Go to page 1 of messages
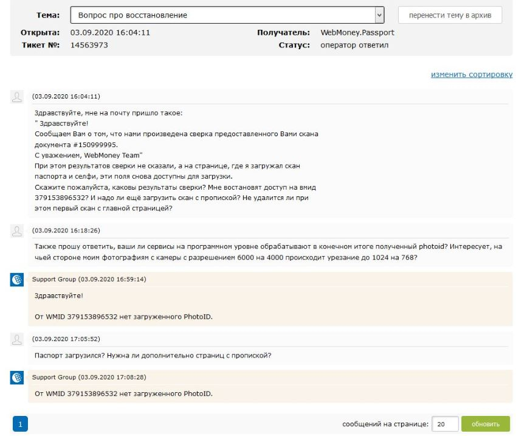 click(x=20, y=424)
